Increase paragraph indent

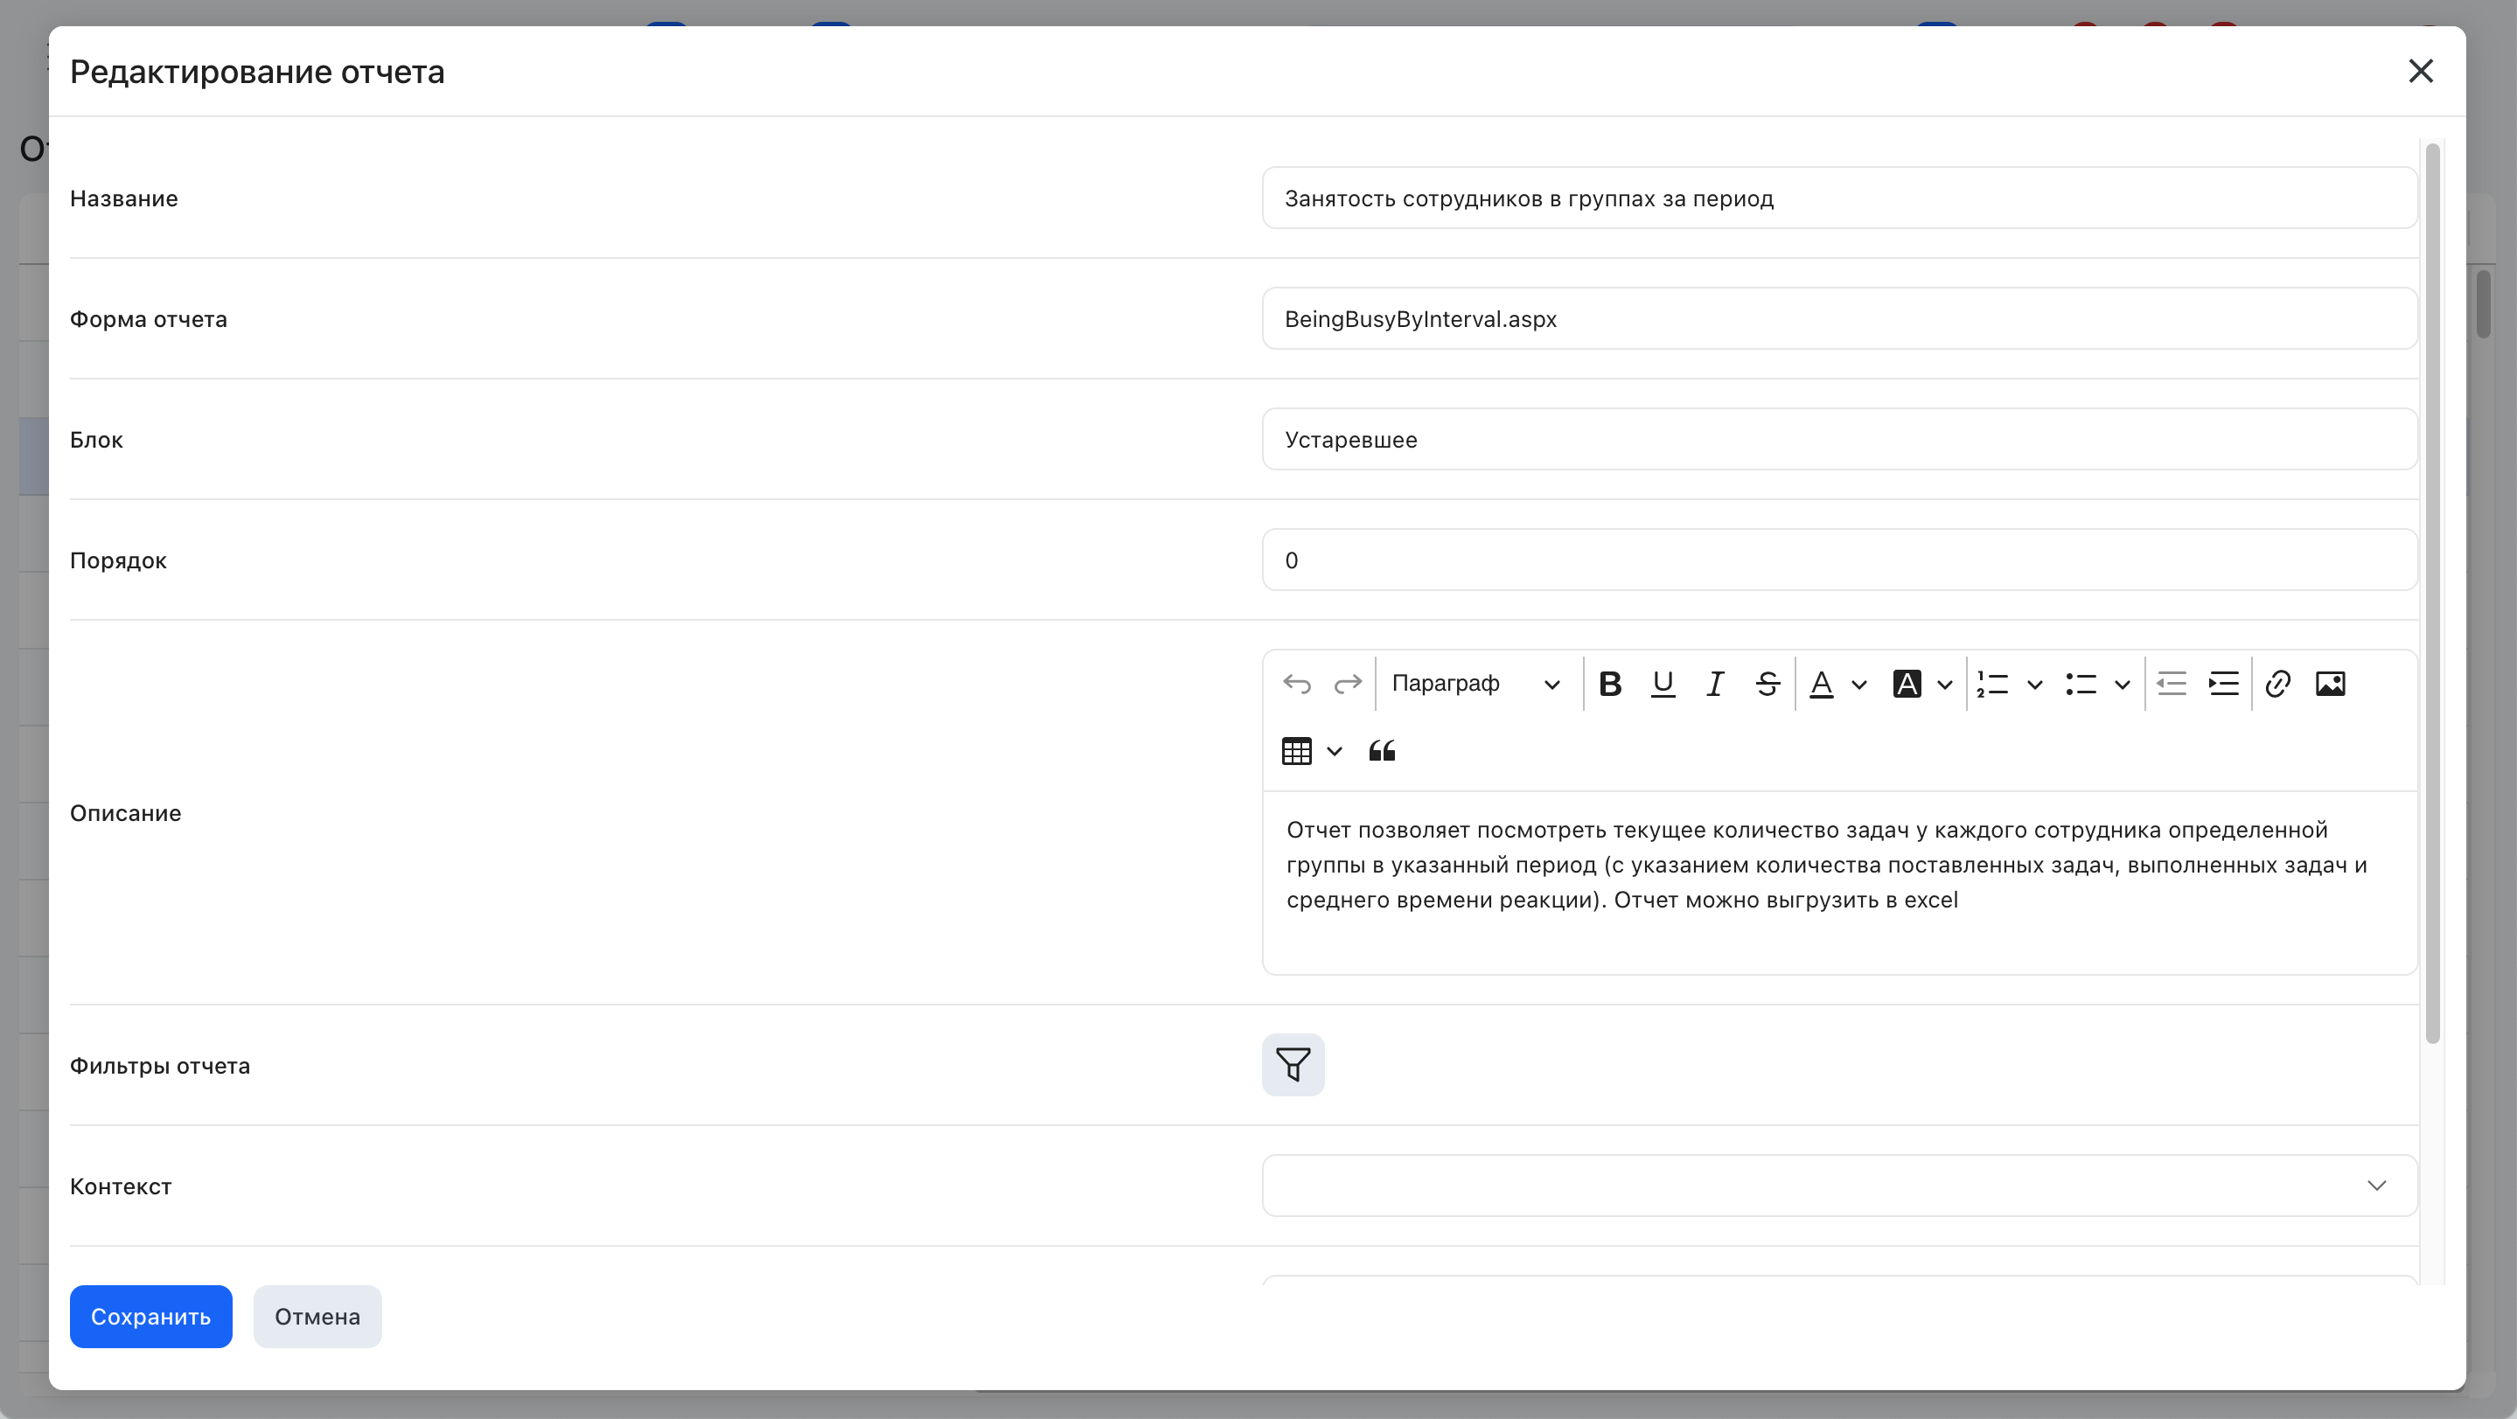tap(2224, 684)
